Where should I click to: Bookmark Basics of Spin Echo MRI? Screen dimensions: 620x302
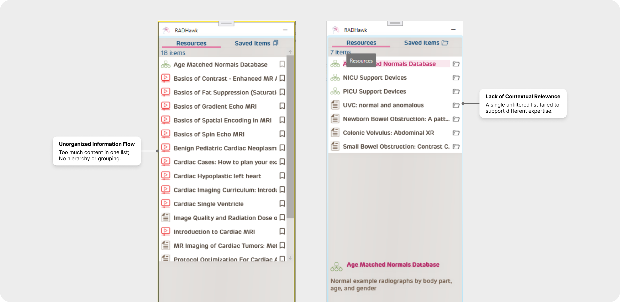click(282, 134)
